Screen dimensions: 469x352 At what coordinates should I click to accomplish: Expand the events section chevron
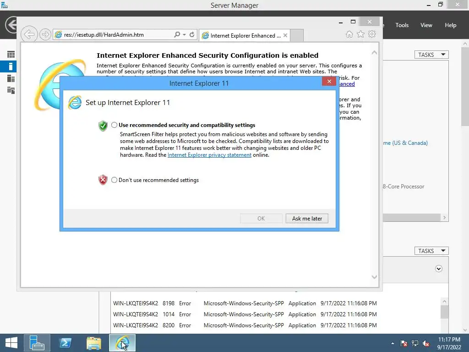tap(438, 269)
